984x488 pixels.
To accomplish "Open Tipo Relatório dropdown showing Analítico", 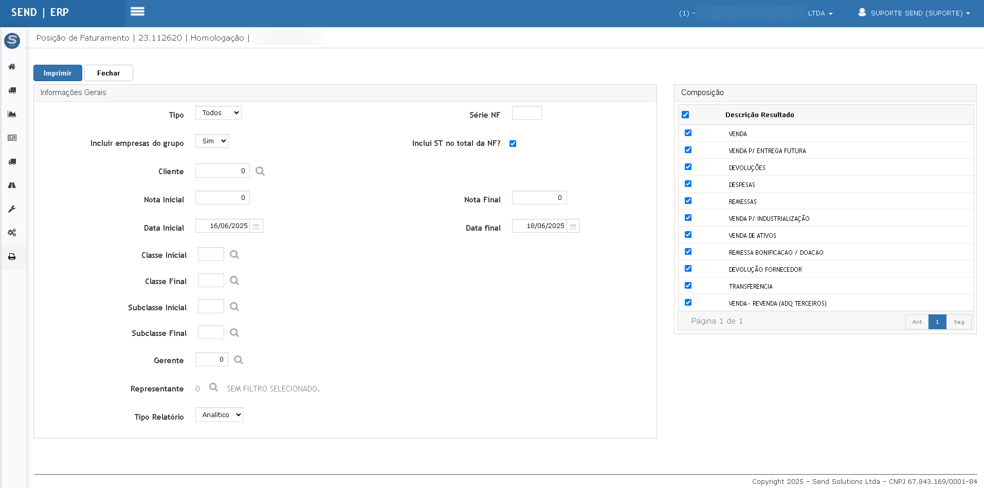I will [220, 415].
